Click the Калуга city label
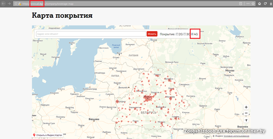The width and height of the screenshot is (273, 139). coord(218,88)
